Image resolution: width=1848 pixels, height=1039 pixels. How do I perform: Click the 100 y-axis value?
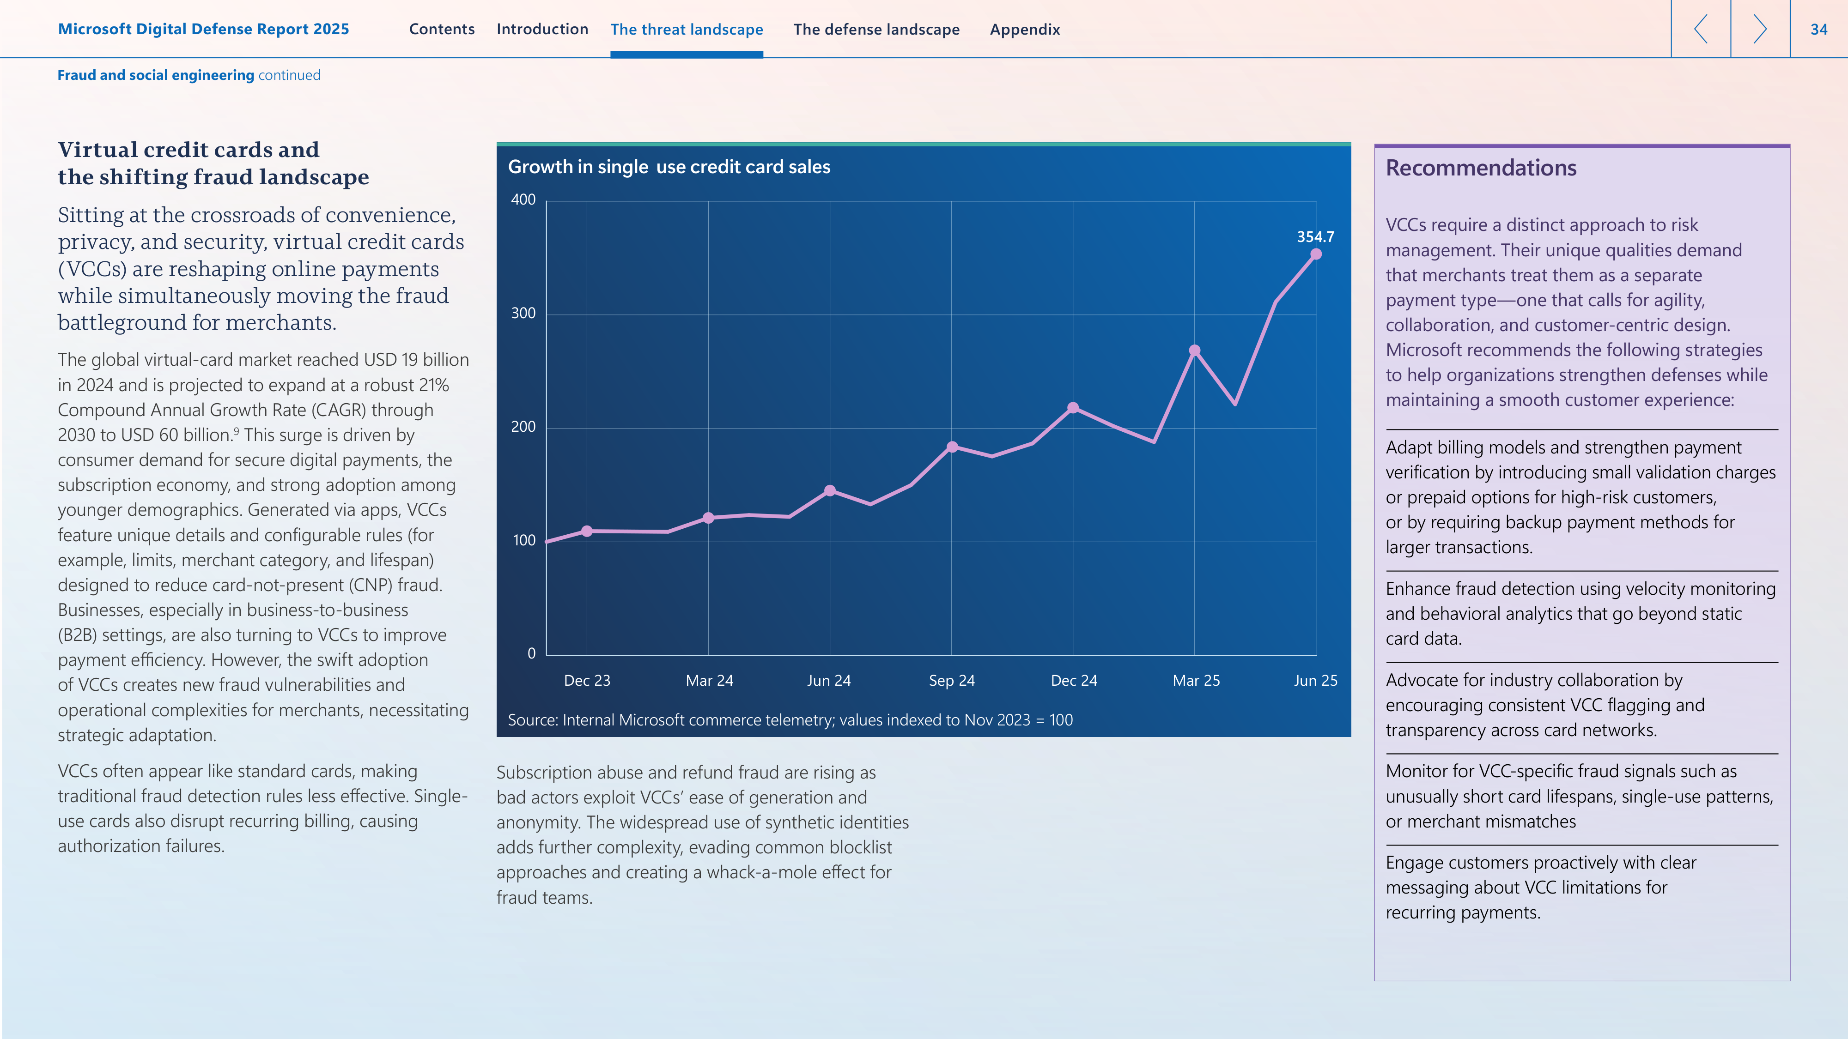click(x=524, y=541)
